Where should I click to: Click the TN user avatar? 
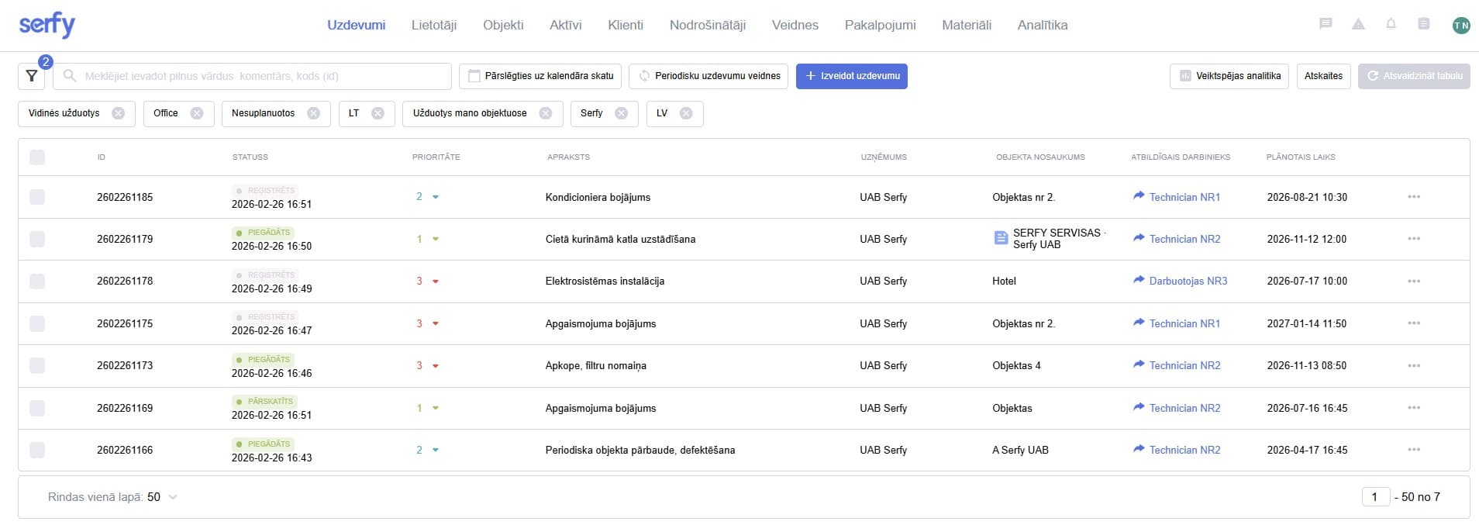point(1460,25)
